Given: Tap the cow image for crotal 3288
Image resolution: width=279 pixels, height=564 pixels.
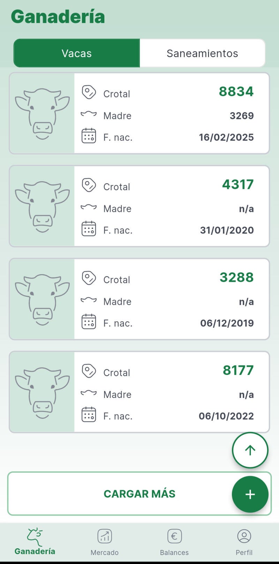Looking at the screenshot, I should point(42,299).
